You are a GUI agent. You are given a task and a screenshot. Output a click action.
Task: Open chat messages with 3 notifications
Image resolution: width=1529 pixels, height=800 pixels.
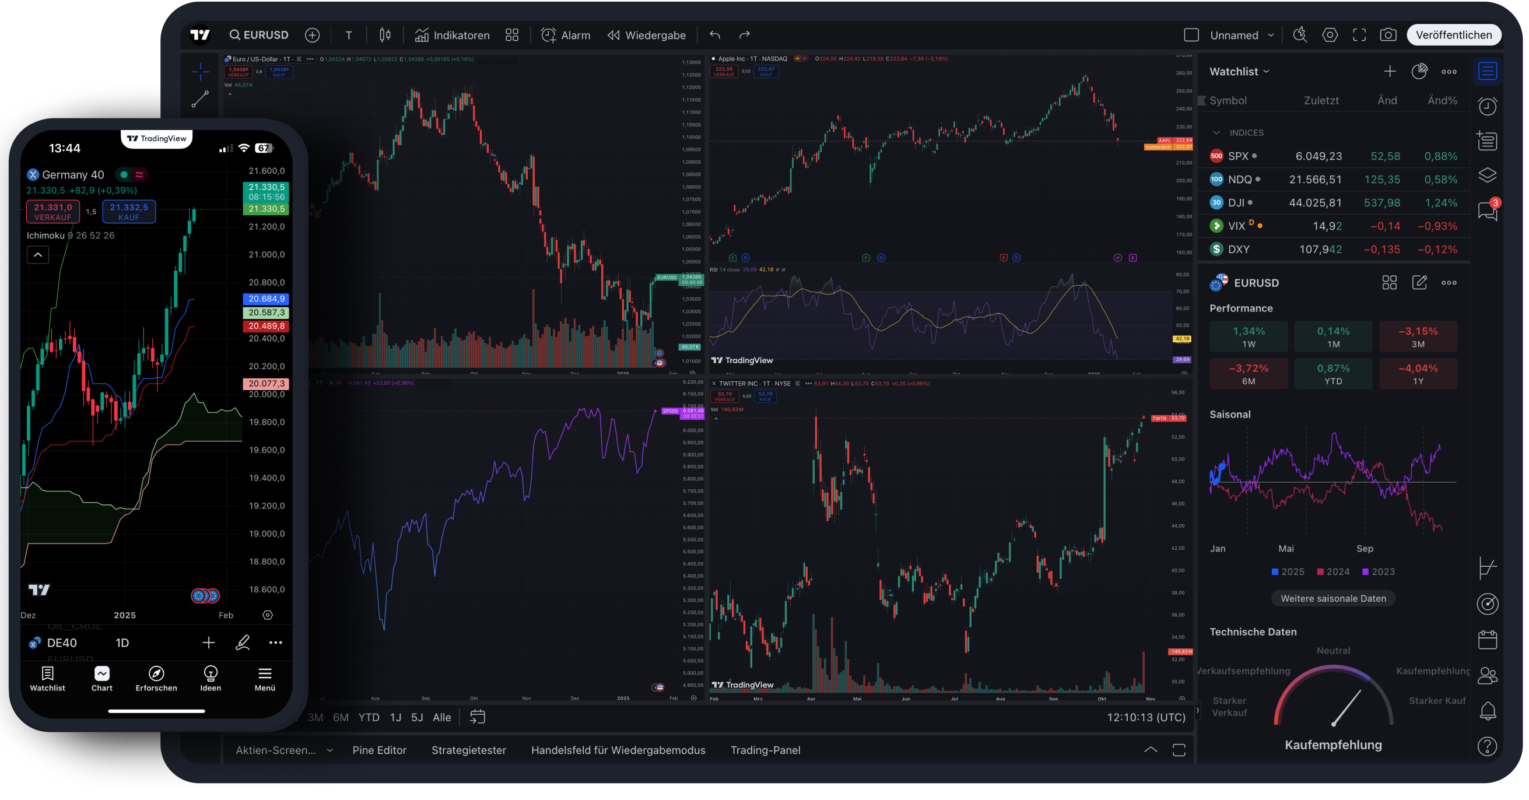(x=1488, y=210)
